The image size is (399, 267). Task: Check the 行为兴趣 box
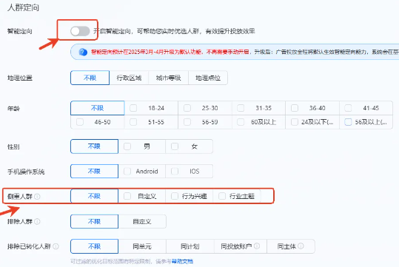[x=175, y=196]
